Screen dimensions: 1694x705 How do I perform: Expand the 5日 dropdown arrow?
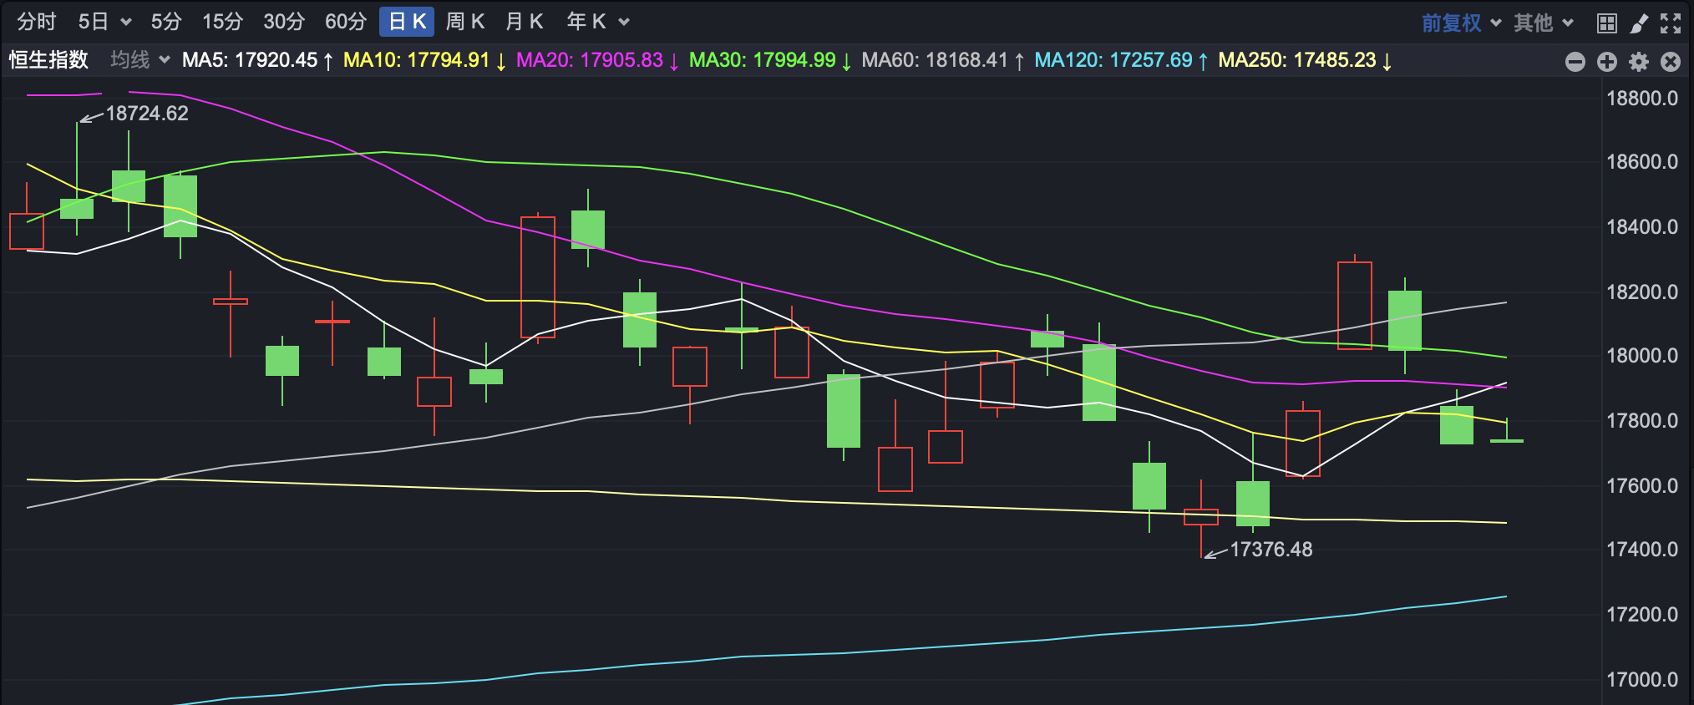click(x=126, y=23)
